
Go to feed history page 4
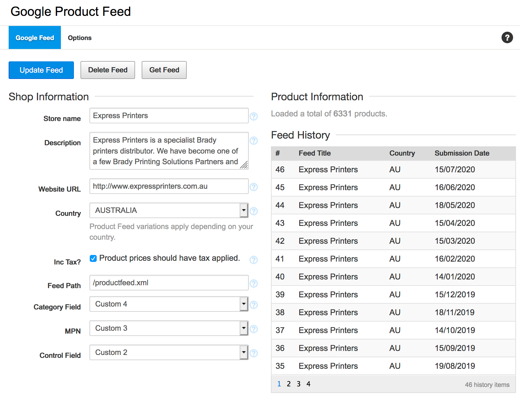(x=308, y=384)
